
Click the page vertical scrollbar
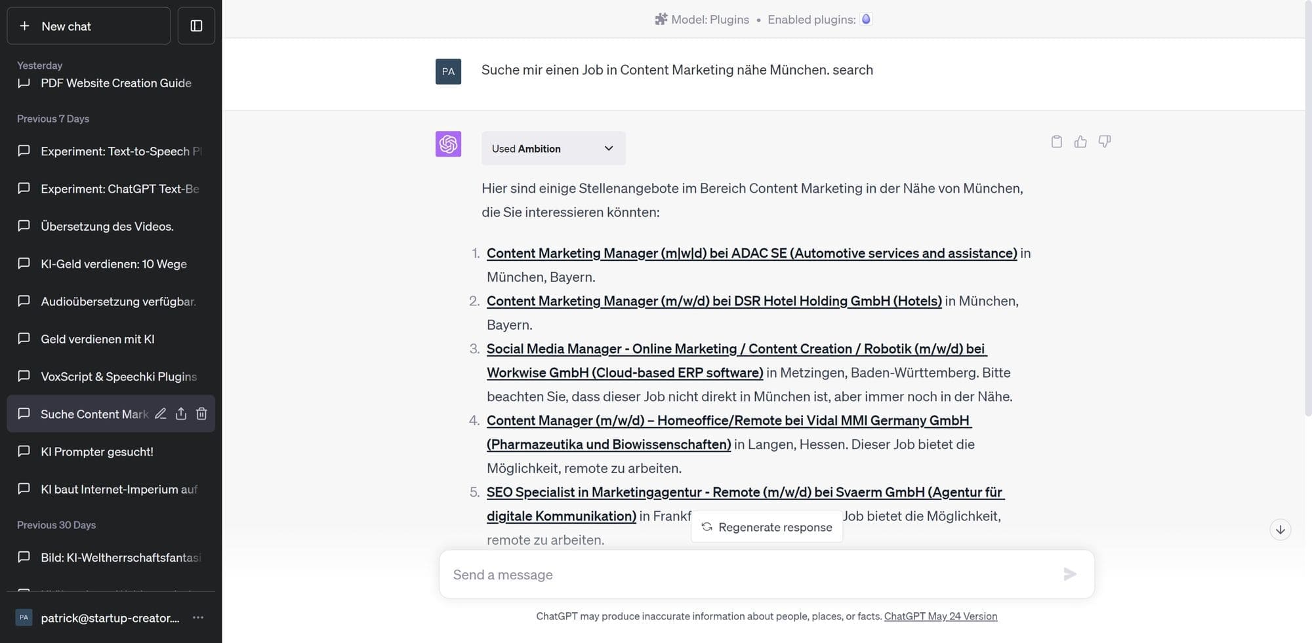[1307, 210]
